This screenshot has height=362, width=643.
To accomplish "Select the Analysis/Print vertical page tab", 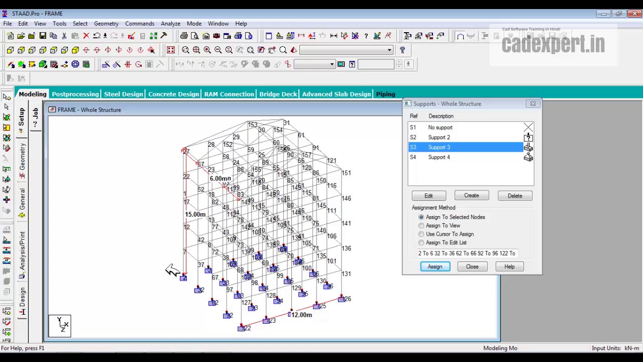I will pyautogui.click(x=22, y=254).
